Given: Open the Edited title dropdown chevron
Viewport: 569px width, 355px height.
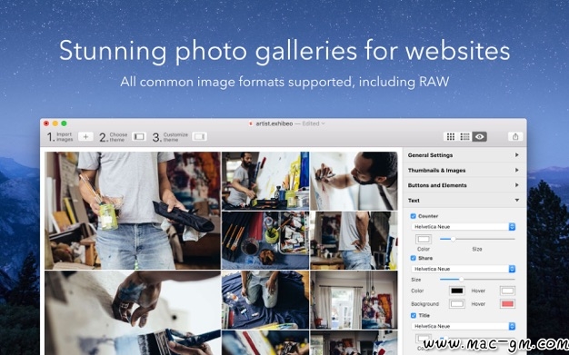Looking at the screenshot, I should [323, 123].
